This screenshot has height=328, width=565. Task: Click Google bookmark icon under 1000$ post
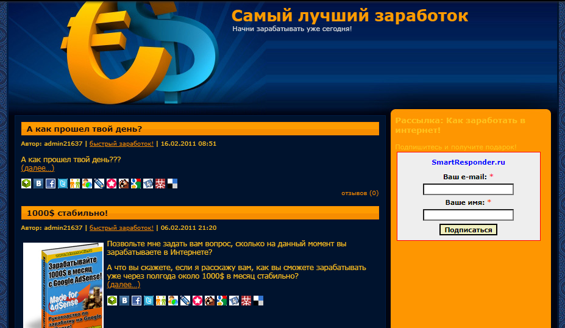(222, 301)
